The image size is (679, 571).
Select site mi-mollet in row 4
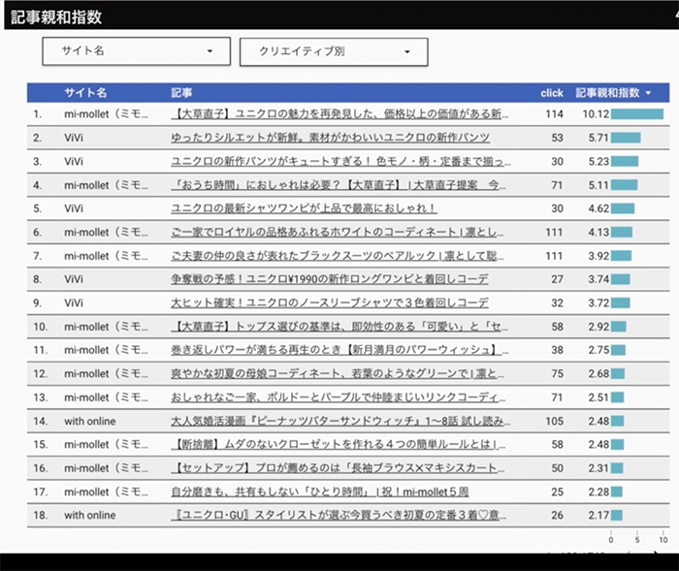click(x=106, y=185)
